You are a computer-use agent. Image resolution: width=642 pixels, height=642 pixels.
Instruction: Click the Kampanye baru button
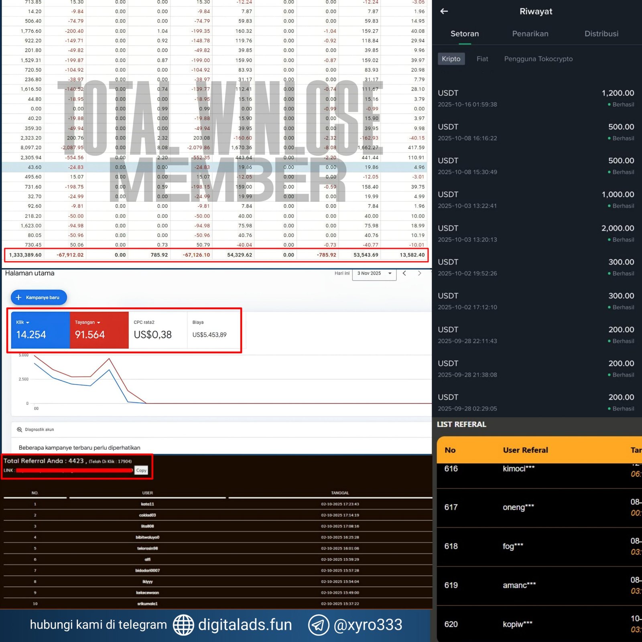[x=39, y=297]
